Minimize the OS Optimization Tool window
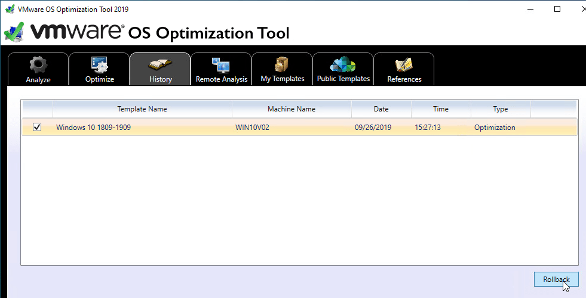This screenshot has height=298, width=586. 530,9
